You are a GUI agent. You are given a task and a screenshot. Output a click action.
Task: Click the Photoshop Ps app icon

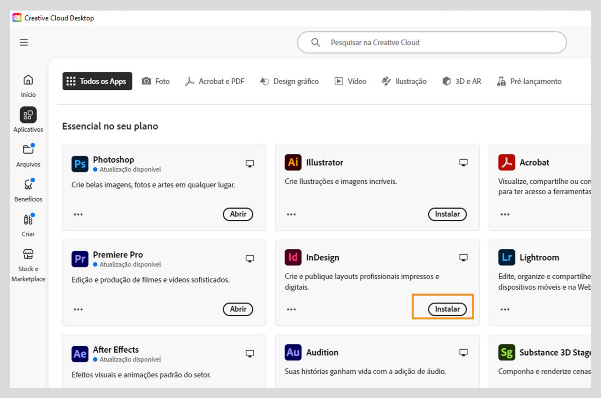point(80,164)
